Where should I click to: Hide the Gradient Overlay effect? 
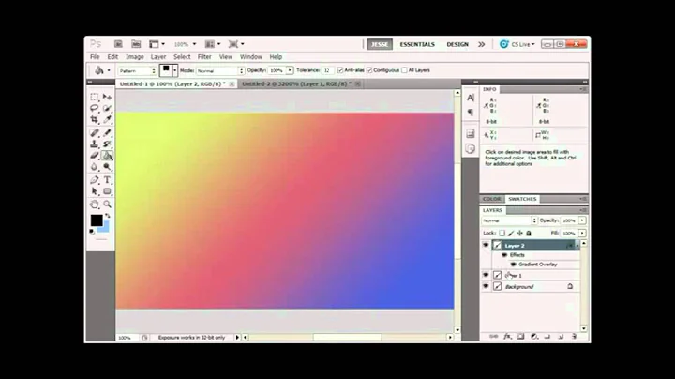tap(513, 265)
